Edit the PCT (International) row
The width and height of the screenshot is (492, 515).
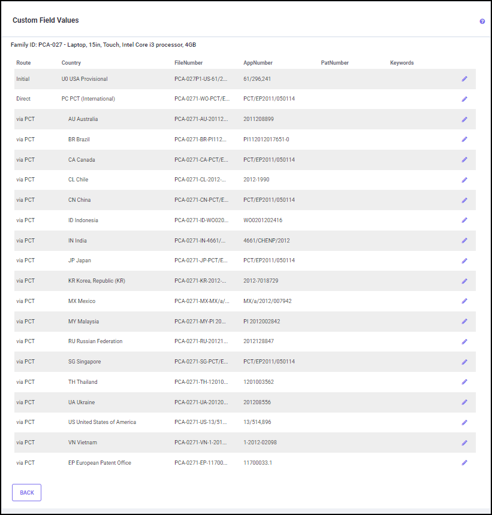[x=464, y=99]
